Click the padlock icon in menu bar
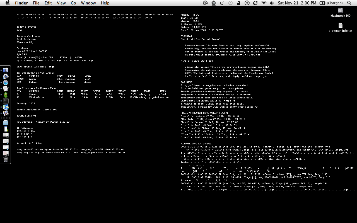This screenshot has height=223, width=357. point(238,3)
